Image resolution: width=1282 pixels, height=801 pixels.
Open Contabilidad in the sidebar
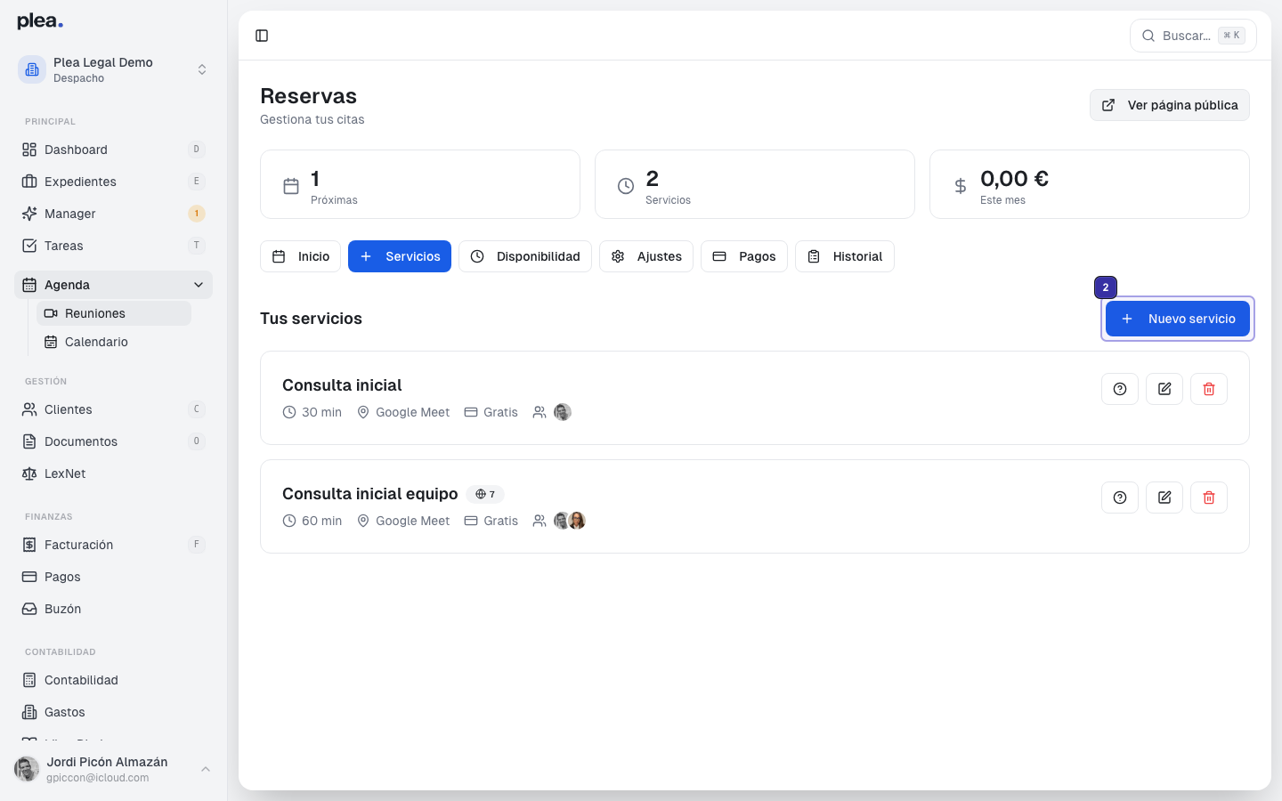[81, 680]
